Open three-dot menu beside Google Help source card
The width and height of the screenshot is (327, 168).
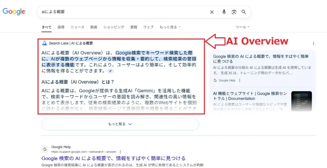point(240,80)
